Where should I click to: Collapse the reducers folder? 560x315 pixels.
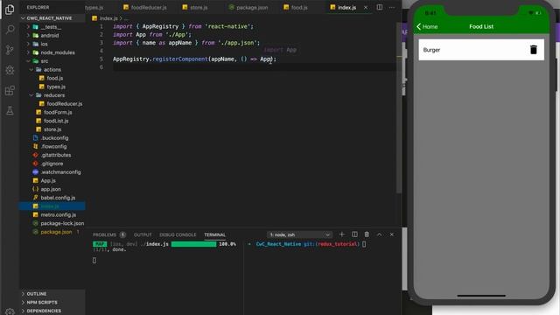54,95
